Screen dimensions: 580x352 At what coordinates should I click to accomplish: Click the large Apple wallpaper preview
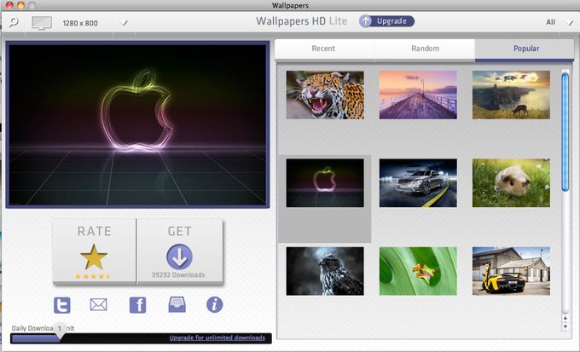tap(137, 125)
